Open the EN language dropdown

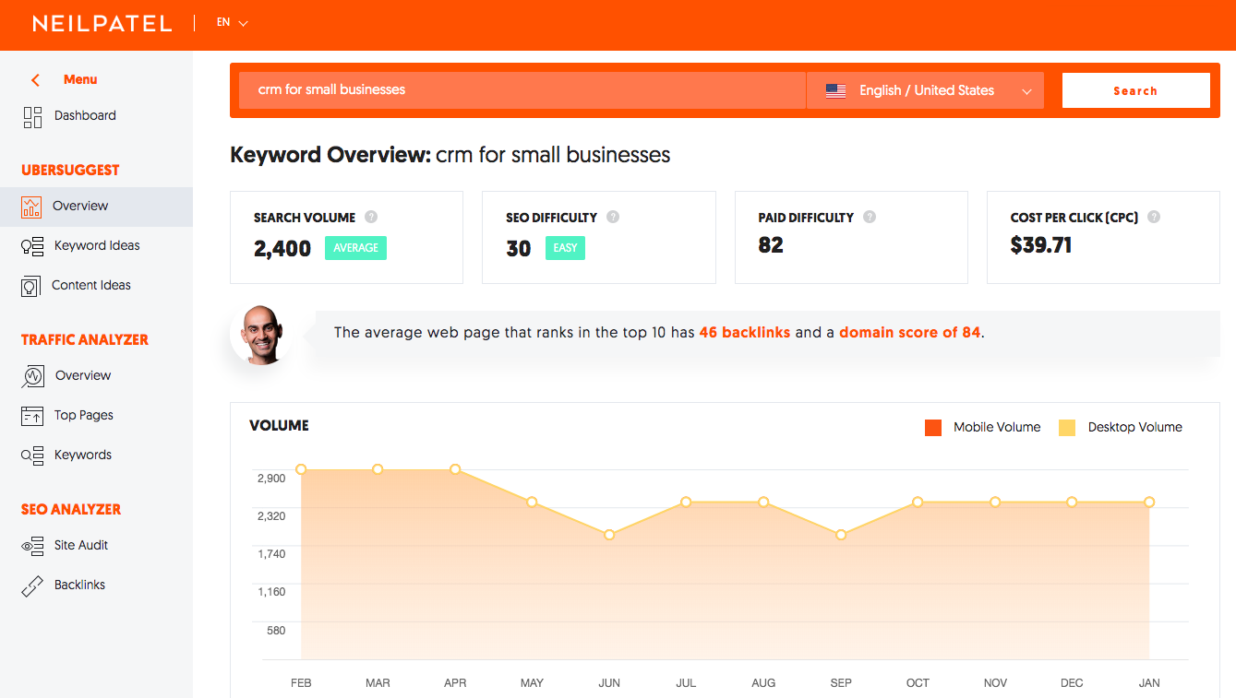tap(233, 22)
